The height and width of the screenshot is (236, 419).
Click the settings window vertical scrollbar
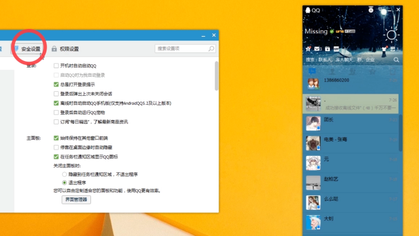[x=216, y=76]
